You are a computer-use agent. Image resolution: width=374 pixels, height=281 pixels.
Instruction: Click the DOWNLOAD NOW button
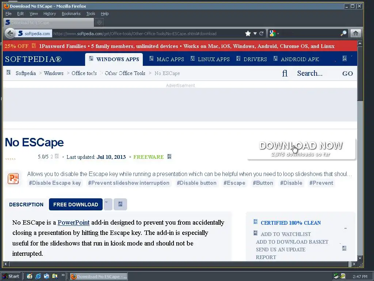(301, 149)
